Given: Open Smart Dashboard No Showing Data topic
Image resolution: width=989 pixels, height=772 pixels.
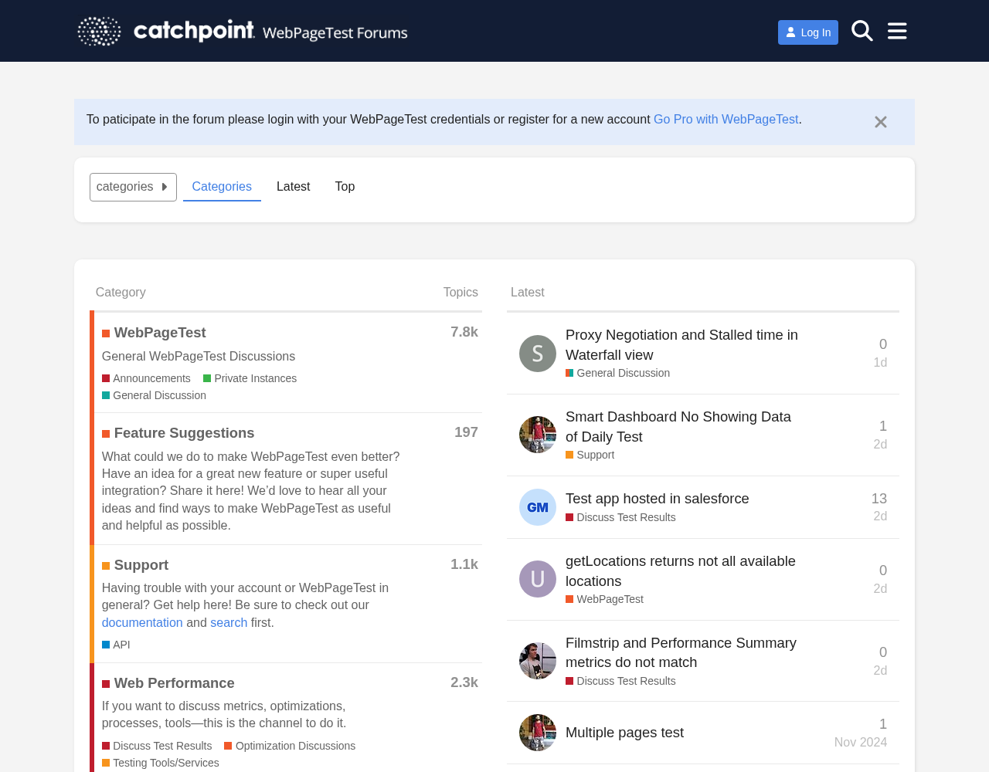Looking at the screenshot, I should pos(678,427).
